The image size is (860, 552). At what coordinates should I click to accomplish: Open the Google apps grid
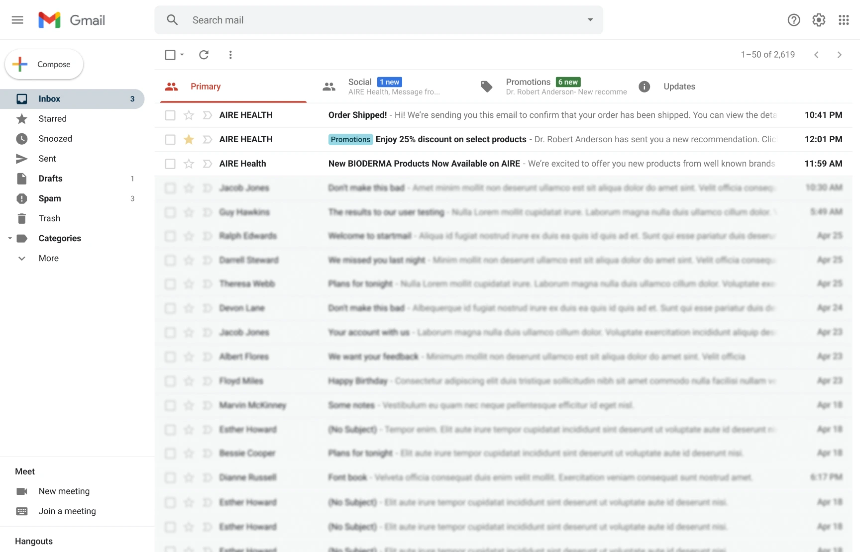(844, 20)
